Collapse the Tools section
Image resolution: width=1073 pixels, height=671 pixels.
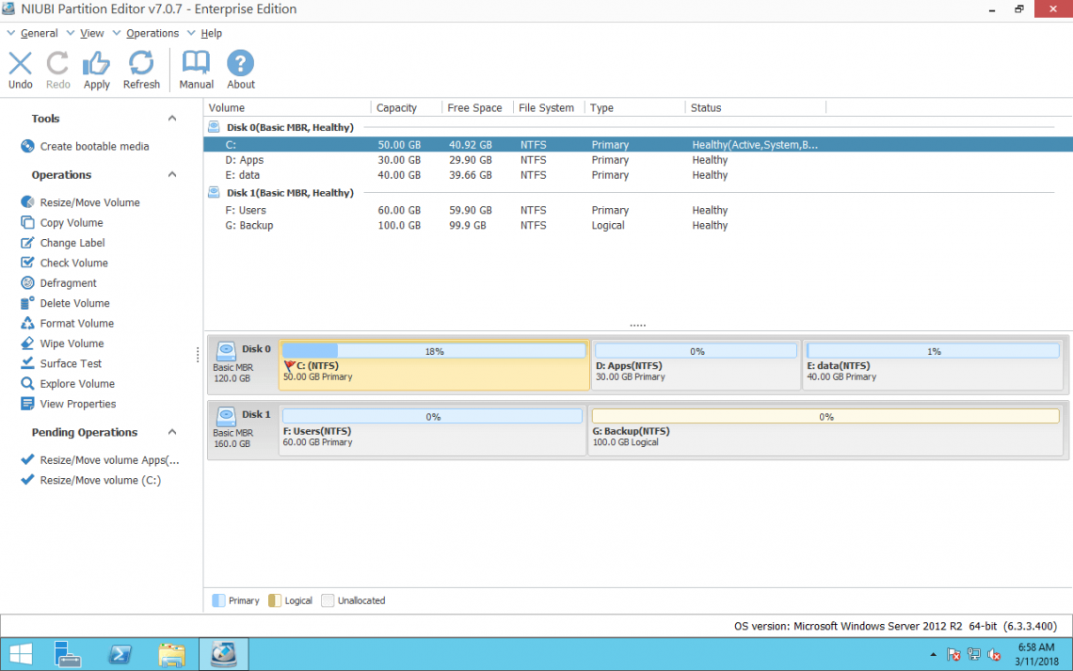click(x=172, y=119)
